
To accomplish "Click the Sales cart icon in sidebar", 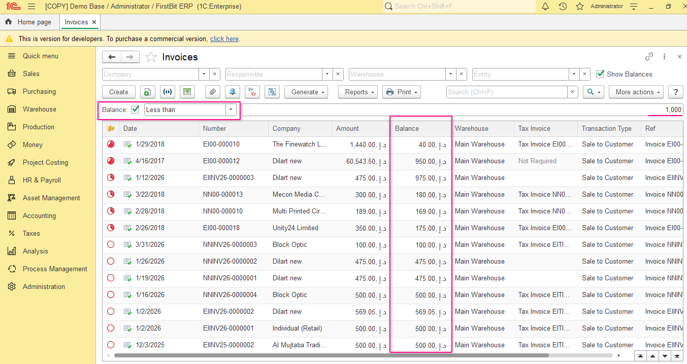I will 12,74.
